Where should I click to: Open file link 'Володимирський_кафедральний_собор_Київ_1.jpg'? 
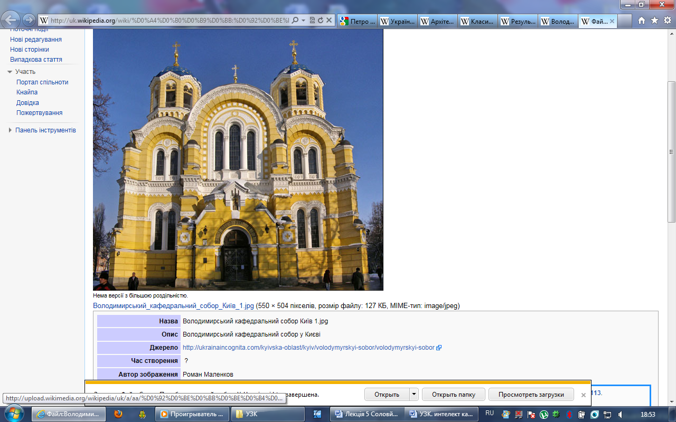pos(174,305)
